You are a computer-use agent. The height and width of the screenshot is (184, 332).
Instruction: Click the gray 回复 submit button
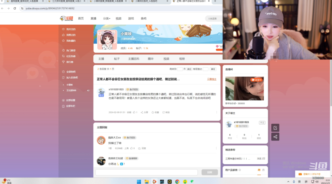(210, 172)
